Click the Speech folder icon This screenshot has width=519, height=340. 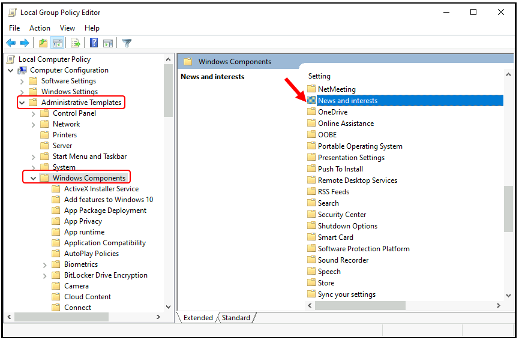click(x=311, y=271)
